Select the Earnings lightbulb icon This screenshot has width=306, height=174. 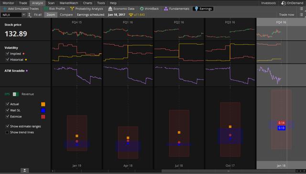tap(197, 9)
